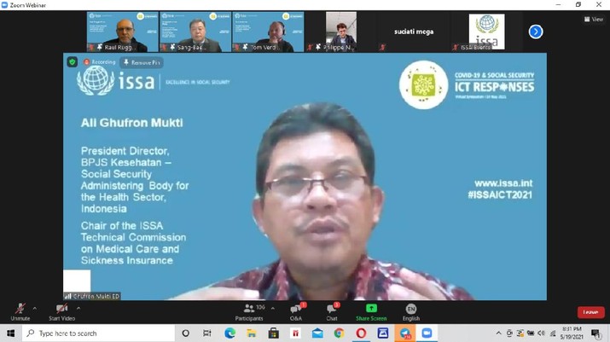Open the Participants panel

click(249, 312)
